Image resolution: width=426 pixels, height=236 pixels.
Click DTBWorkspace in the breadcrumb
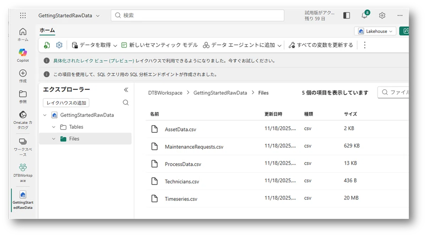(x=165, y=93)
